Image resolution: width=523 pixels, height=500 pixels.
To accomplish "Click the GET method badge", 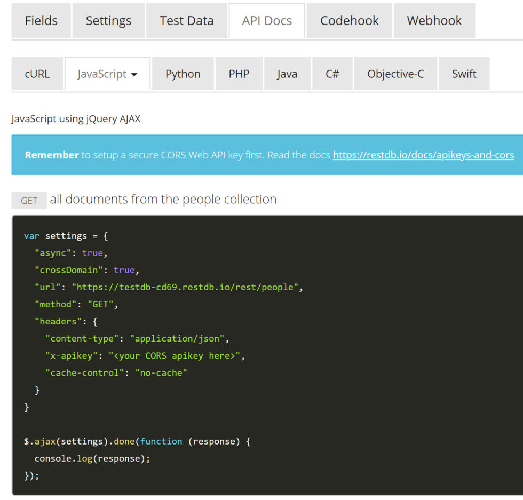I will (29, 201).
